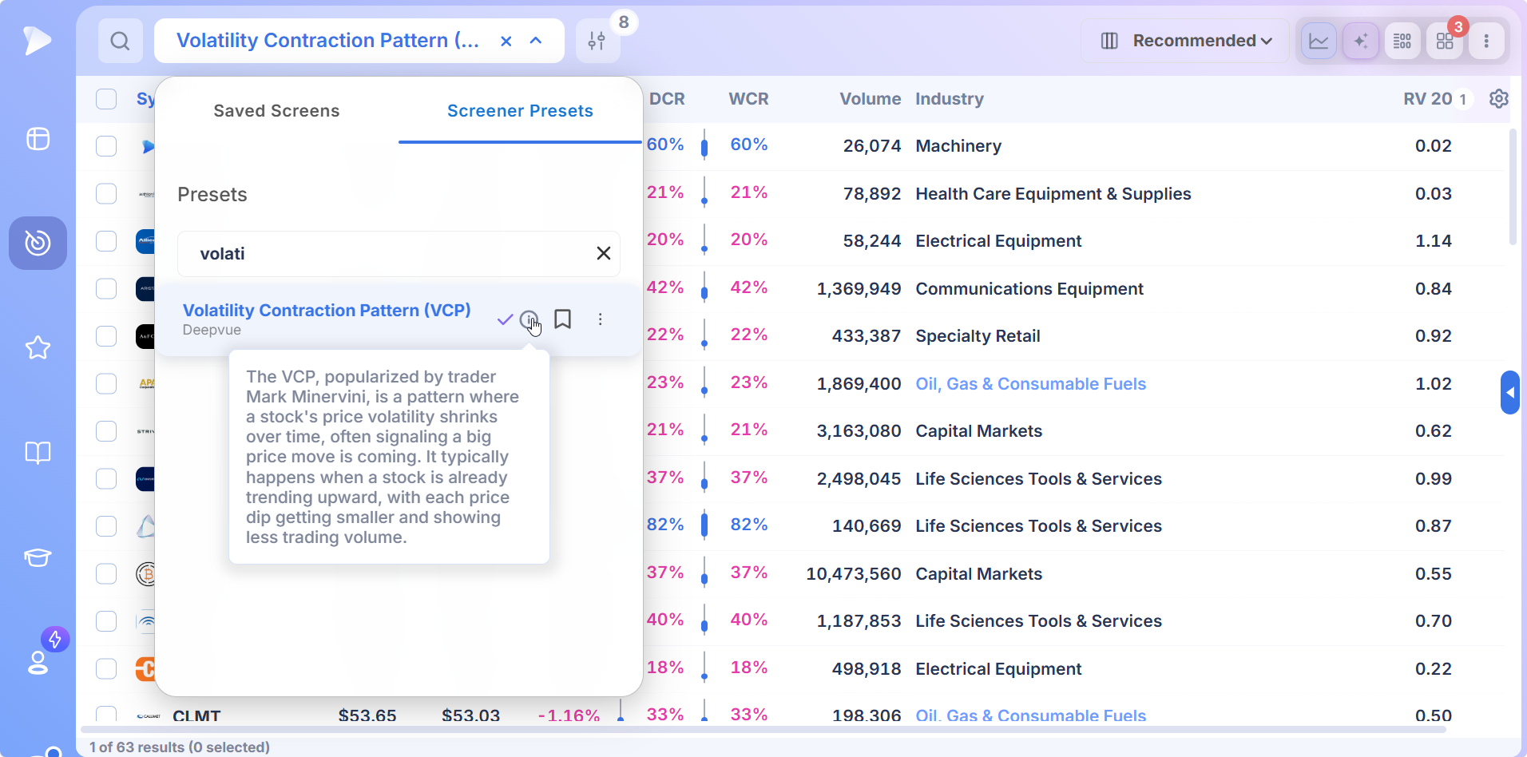Screen dimensions: 1527x757
Task: Open the user profile sidebar icon
Action: pos(38,662)
